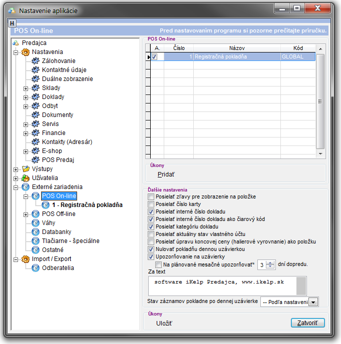Click the Zatvoriť button
The height and width of the screenshot is (344, 341).
(307, 323)
